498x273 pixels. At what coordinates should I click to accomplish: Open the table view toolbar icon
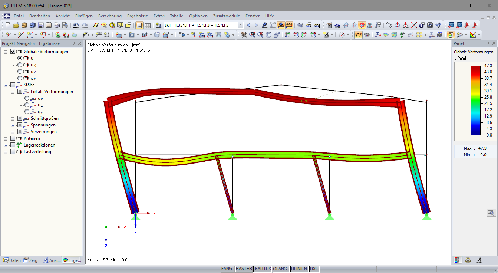[148, 25]
